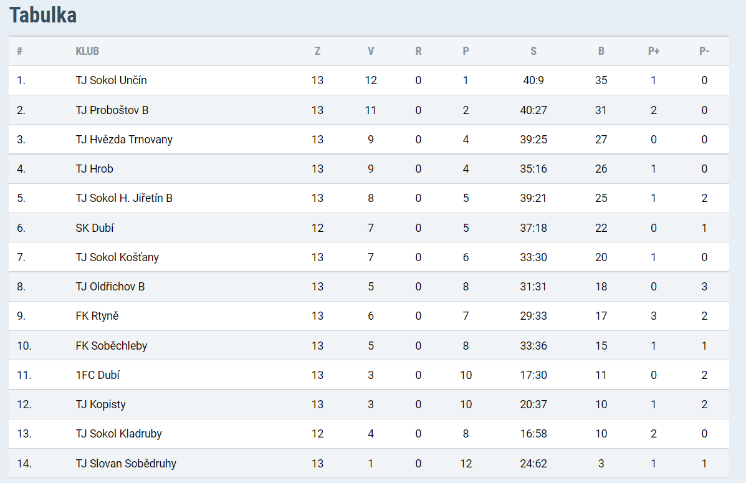Click the Z matches played column header

click(318, 51)
